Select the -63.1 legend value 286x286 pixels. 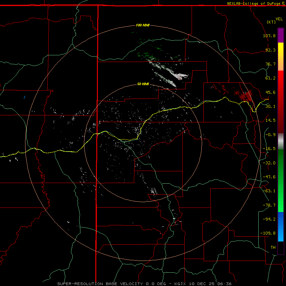[x=269, y=191]
